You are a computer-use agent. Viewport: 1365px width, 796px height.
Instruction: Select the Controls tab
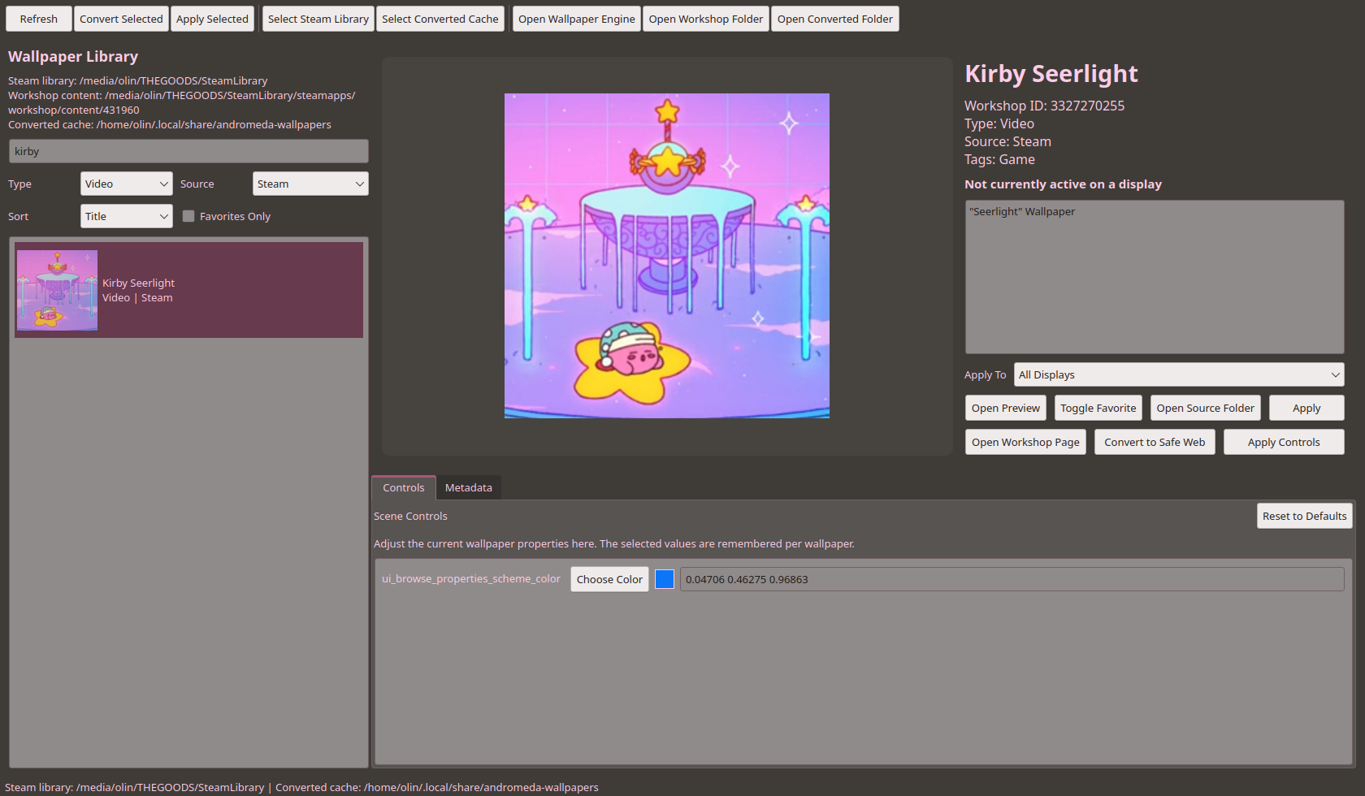[x=404, y=487]
